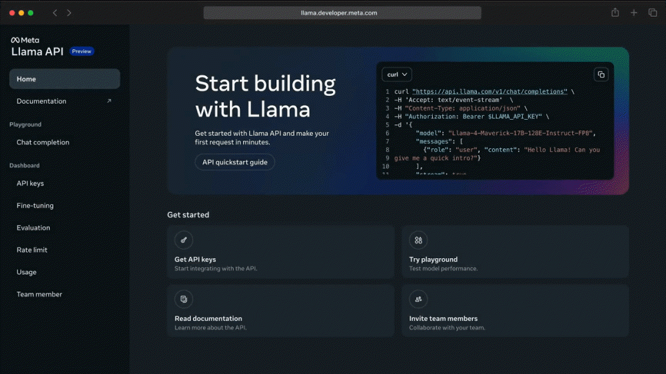Click the external link arrow beside Documentation

tap(109, 101)
